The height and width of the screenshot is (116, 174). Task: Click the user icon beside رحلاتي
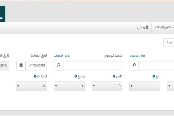coord(147,27)
